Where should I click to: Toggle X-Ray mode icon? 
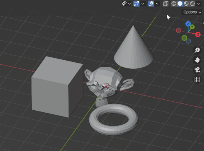(166, 4)
